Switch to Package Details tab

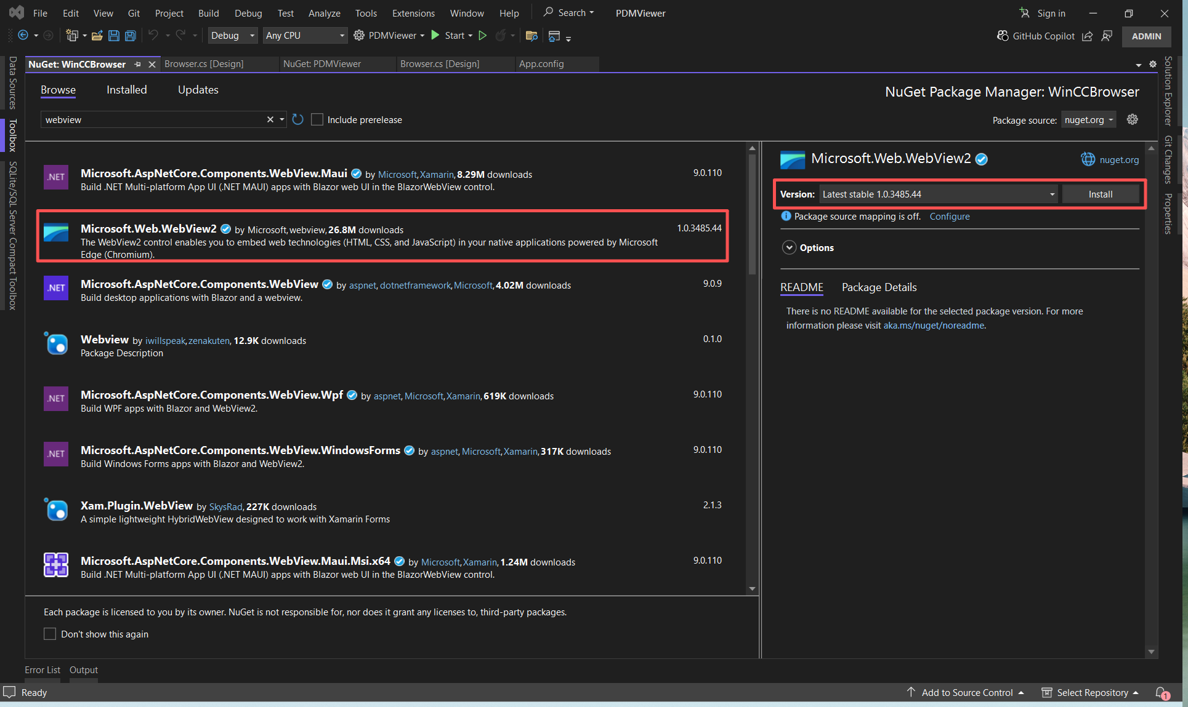click(879, 287)
